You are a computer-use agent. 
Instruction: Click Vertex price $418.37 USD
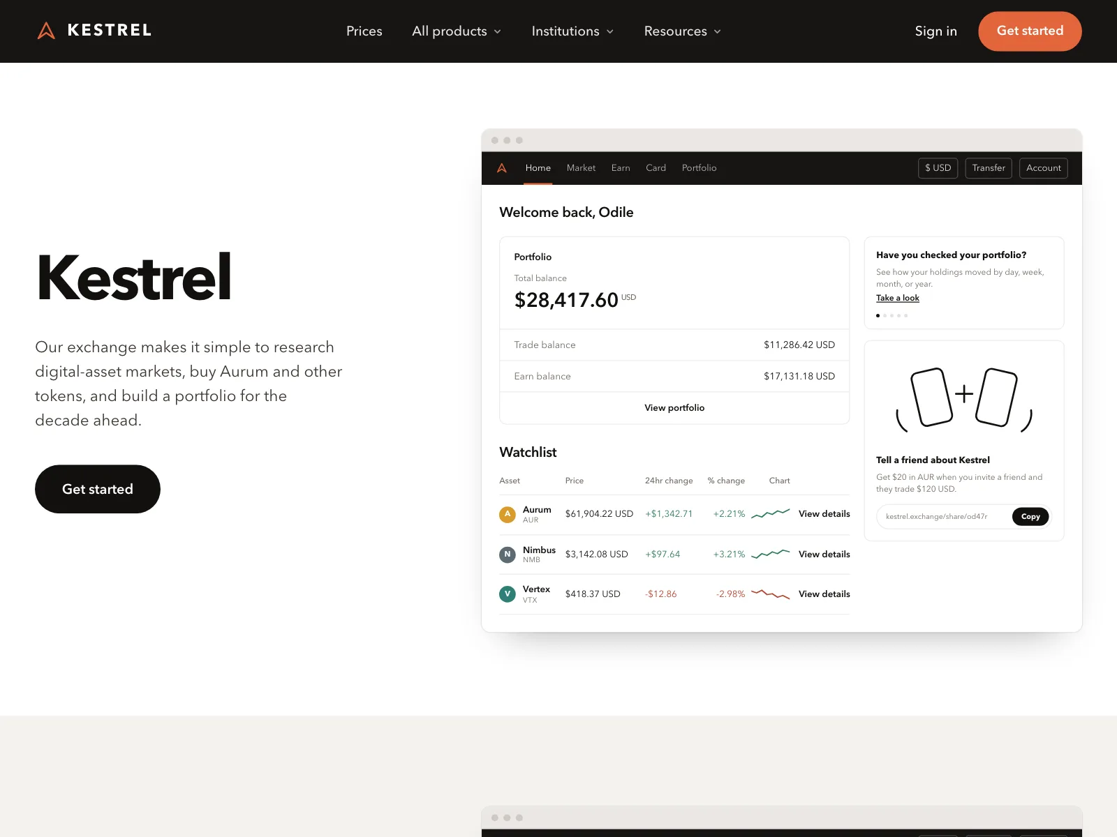point(593,594)
